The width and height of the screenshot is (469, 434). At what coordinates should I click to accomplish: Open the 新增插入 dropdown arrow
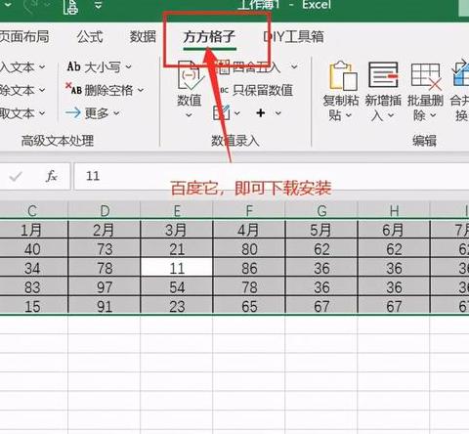coord(391,115)
